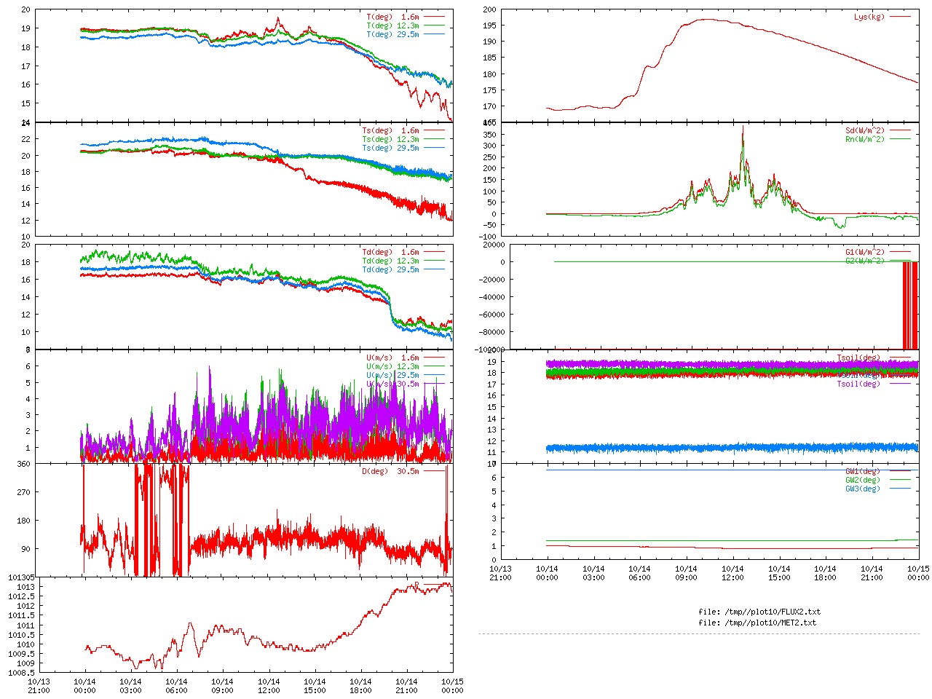Select the "-40000" ground flux axis value

pos(492,297)
